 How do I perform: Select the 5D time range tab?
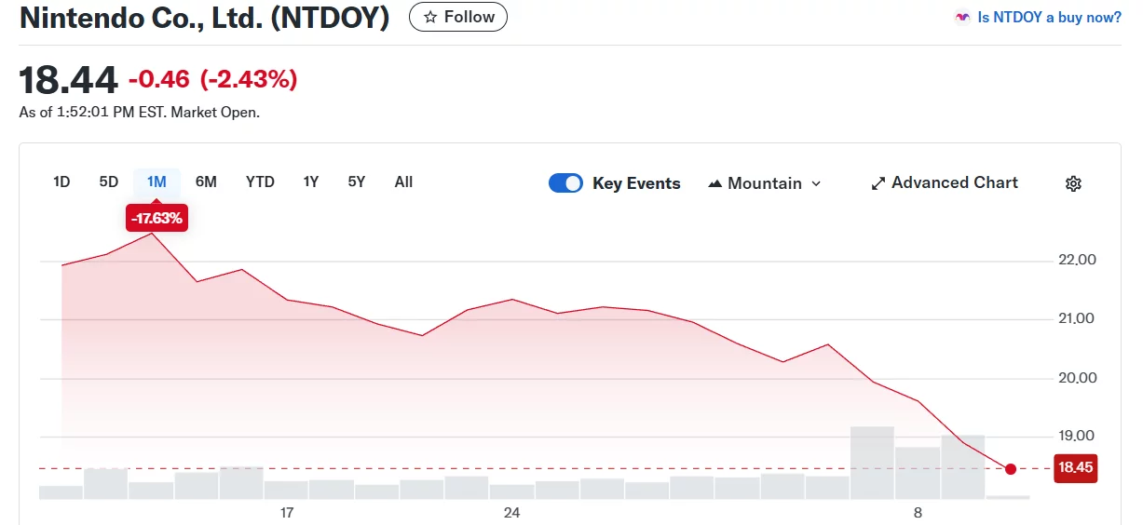pyautogui.click(x=109, y=182)
